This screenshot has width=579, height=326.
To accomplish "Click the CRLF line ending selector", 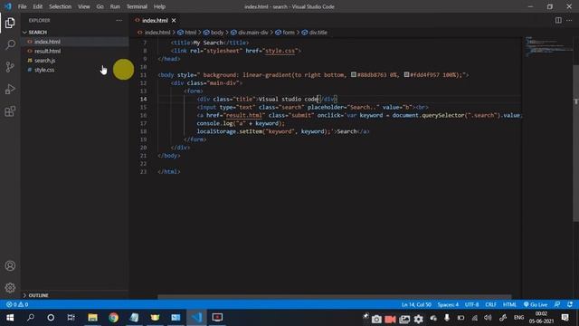I will coord(490,304).
